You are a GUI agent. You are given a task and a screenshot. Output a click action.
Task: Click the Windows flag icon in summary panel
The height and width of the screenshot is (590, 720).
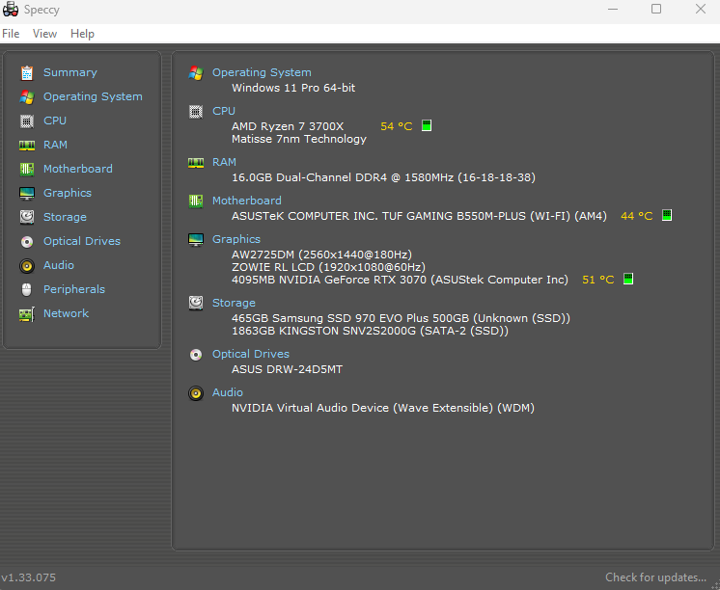(x=196, y=73)
